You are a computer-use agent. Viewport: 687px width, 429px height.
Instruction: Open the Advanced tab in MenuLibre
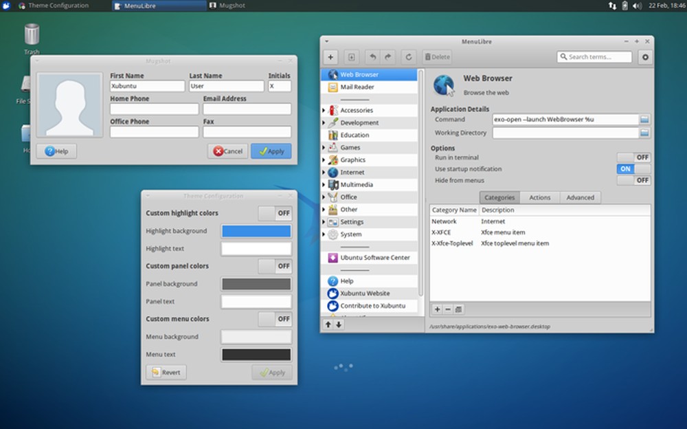(x=581, y=197)
